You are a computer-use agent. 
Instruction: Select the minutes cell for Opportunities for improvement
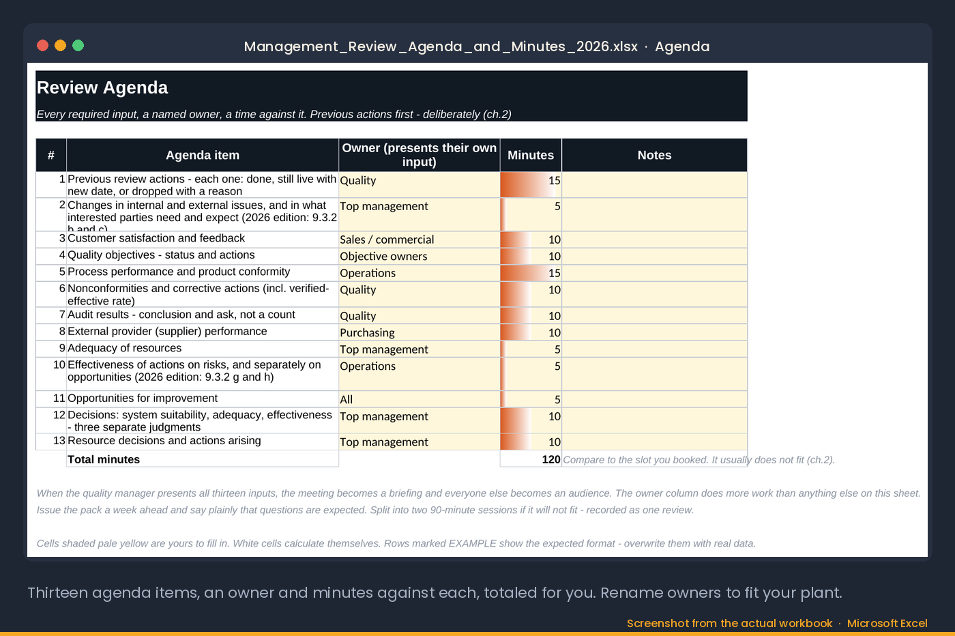531,399
